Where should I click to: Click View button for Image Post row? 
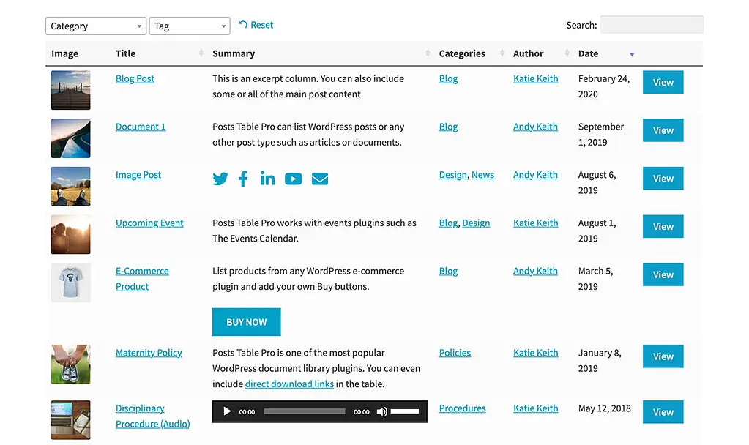[x=663, y=178]
